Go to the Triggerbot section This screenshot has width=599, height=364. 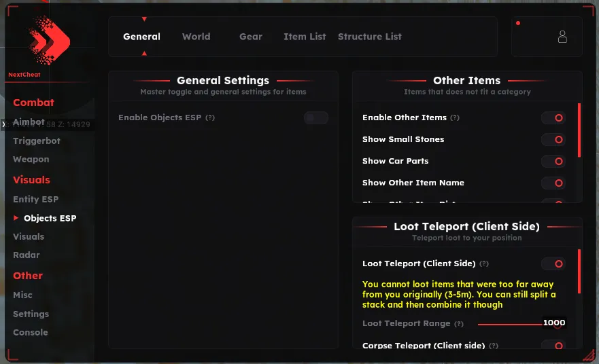[37, 141]
